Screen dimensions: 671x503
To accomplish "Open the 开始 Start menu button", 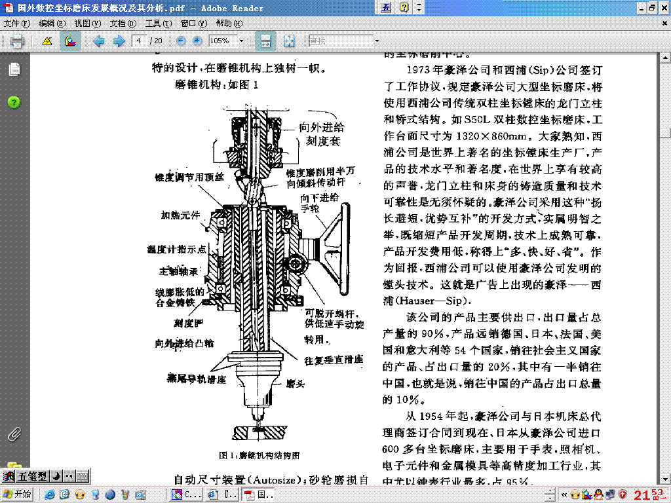I will 17,494.
